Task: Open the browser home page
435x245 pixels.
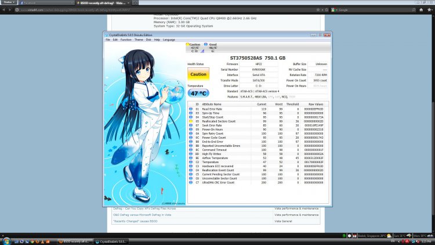Action: 421,10
